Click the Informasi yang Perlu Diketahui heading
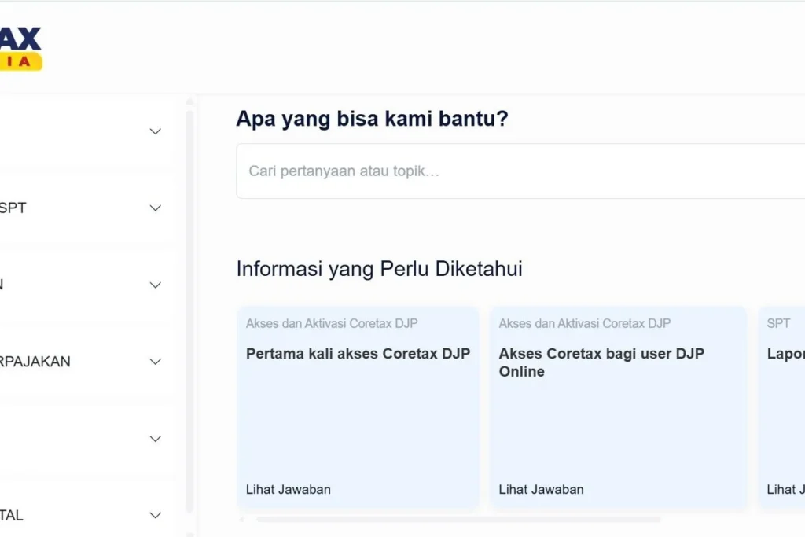 379,268
